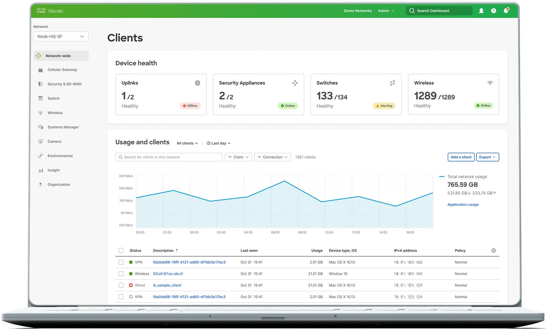The width and height of the screenshot is (547, 330).
Task: Open Organization menu item
Action: click(59, 184)
